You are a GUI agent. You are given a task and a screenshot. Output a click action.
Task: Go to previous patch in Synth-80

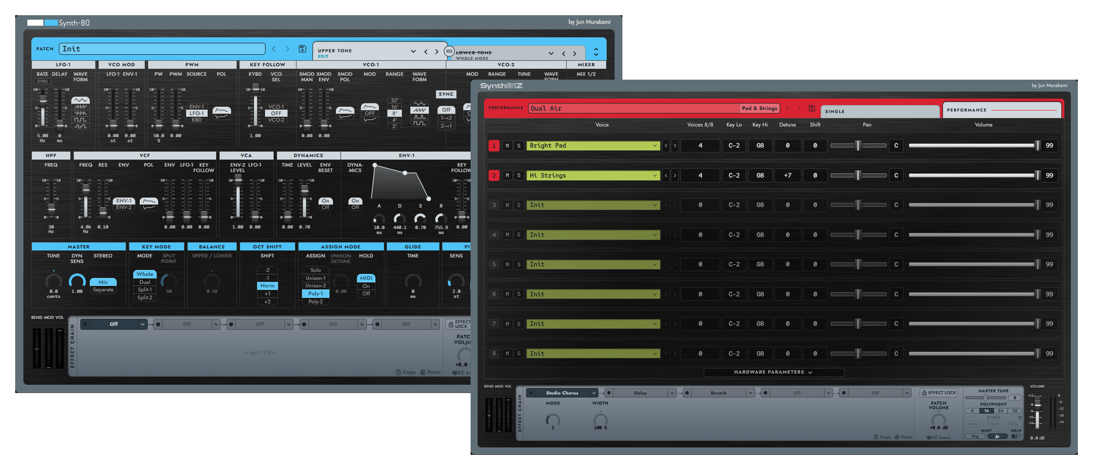point(274,49)
